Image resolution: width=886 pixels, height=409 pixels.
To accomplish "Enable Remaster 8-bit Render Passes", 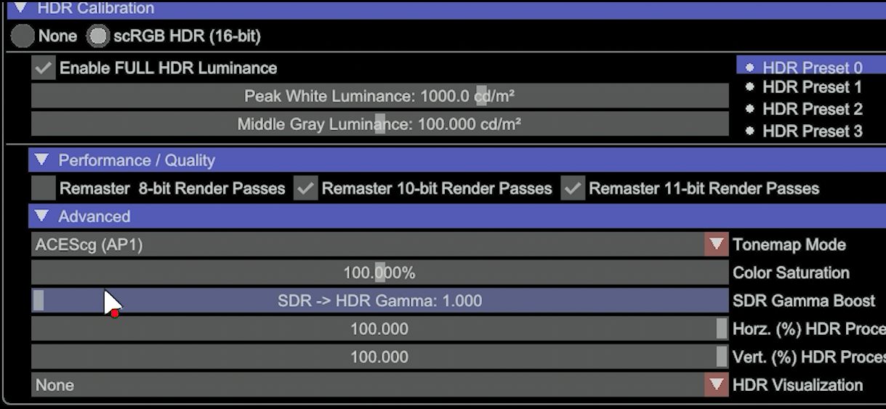I will click(44, 188).
